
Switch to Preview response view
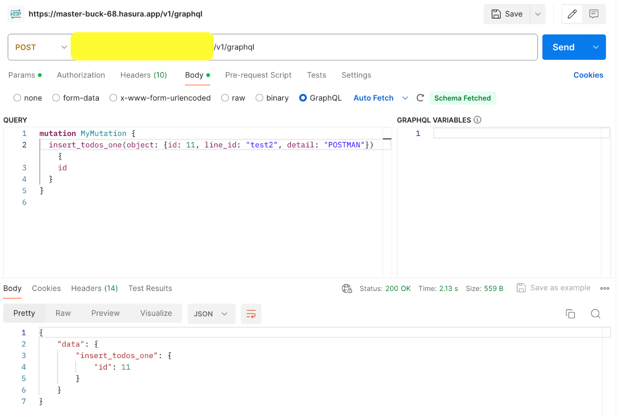[105, 313]
